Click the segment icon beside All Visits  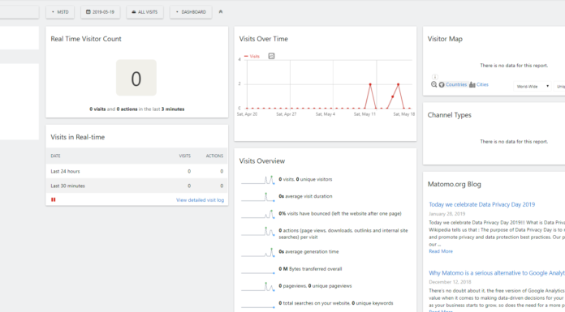tap(134, 12)
